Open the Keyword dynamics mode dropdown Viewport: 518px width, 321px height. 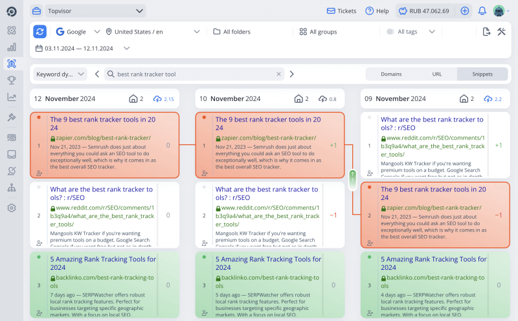60,74
